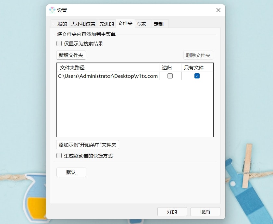
Task: Click the 文件夹路径 column header
Action: (108, 67)
